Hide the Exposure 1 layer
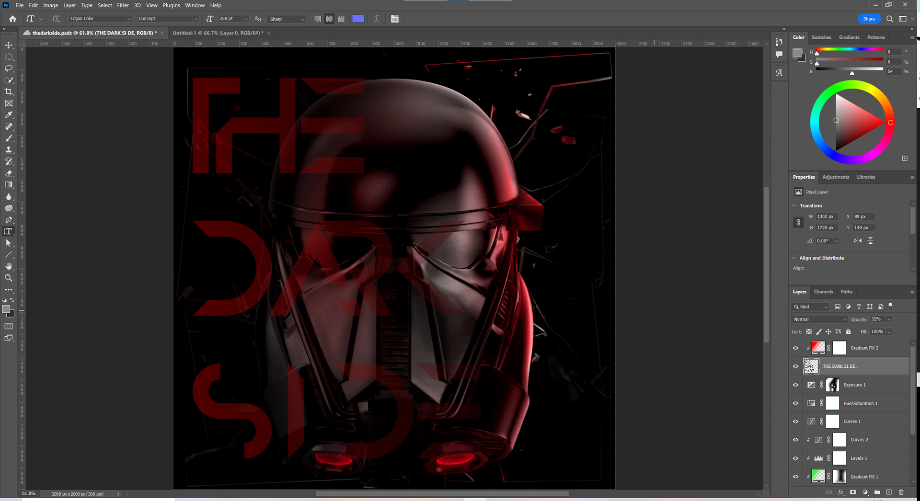 [796, 385]
